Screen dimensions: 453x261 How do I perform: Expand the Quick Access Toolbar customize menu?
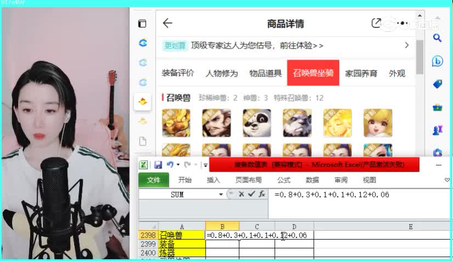click(206, 165)
